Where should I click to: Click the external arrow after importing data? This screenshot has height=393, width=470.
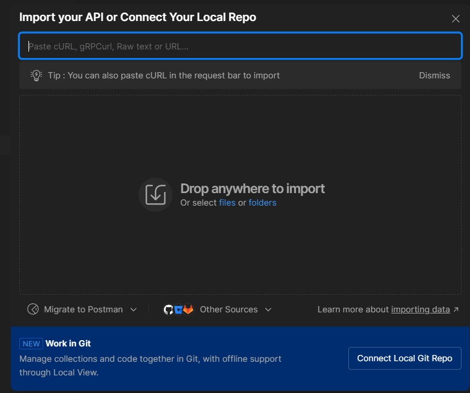tap(456, 310)
